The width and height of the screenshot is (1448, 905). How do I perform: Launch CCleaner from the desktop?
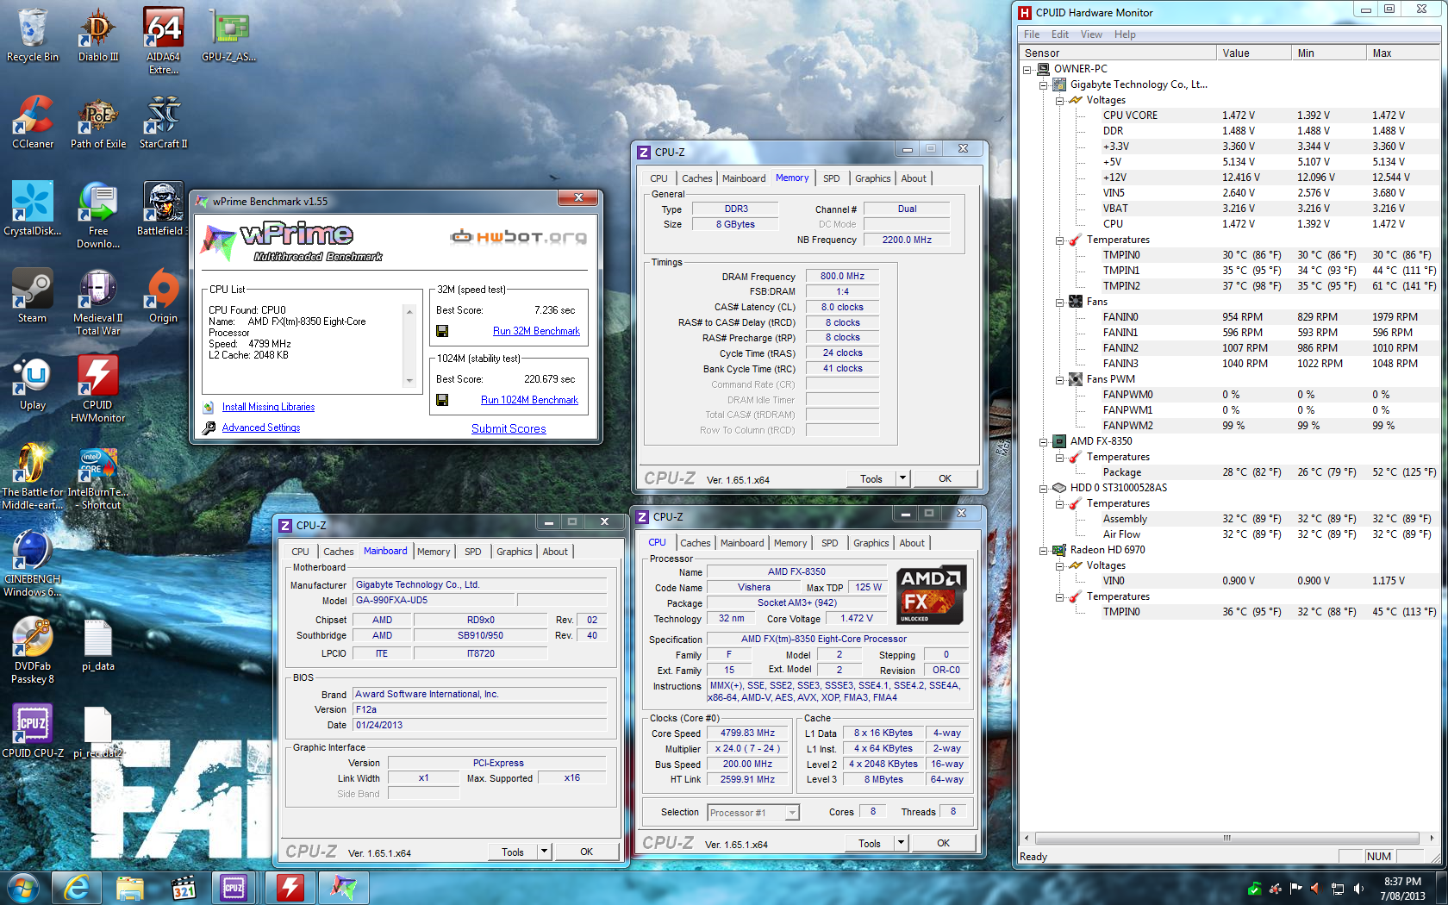(33, 122)
